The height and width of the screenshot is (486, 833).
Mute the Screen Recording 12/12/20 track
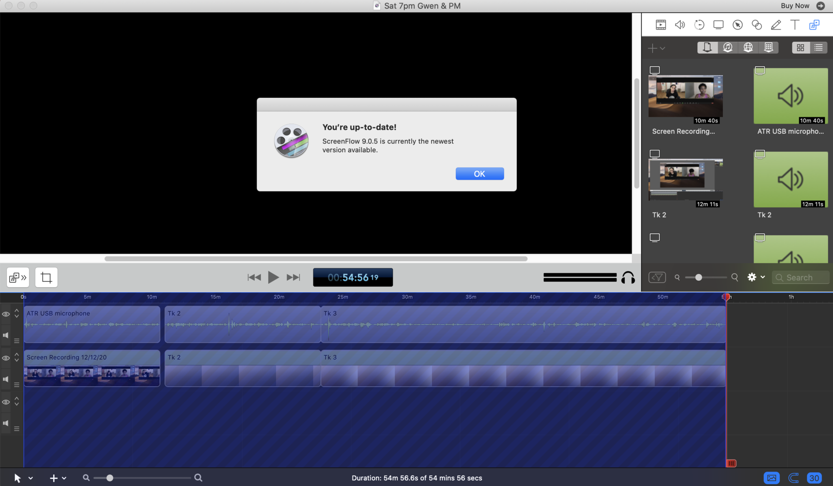6,379
